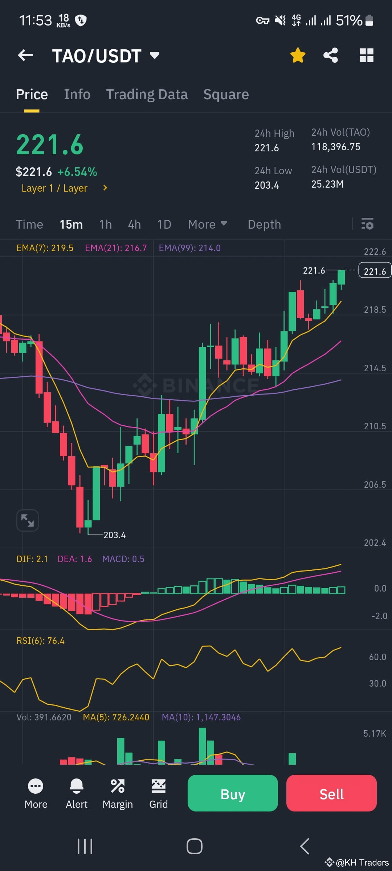Image resolution: width=392 pixels, height=871 pixels.
Task: Select the 4h interval
Action: [134, 225]
